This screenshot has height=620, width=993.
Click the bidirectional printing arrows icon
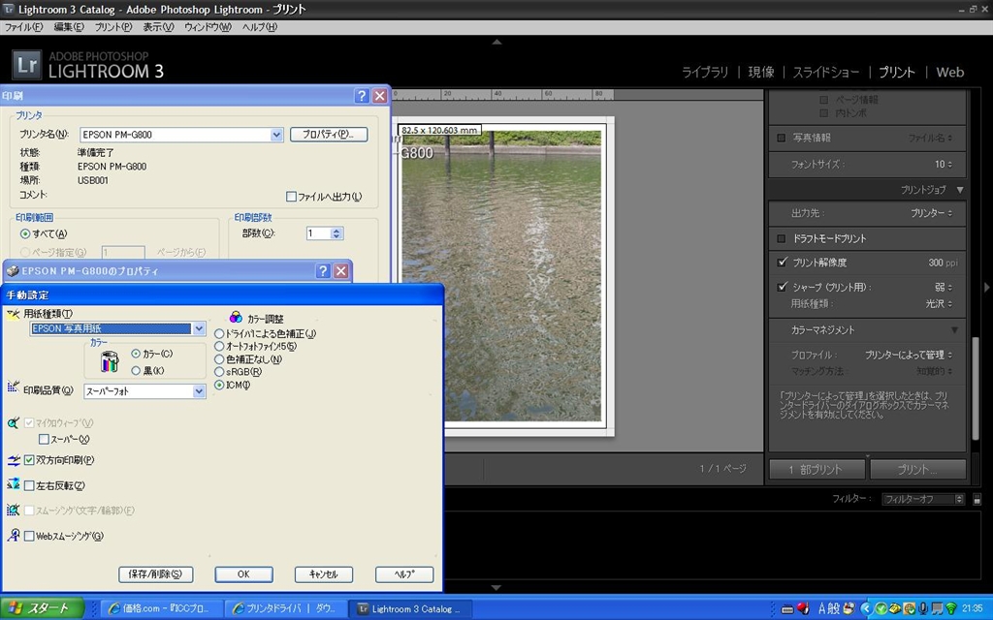14,460
